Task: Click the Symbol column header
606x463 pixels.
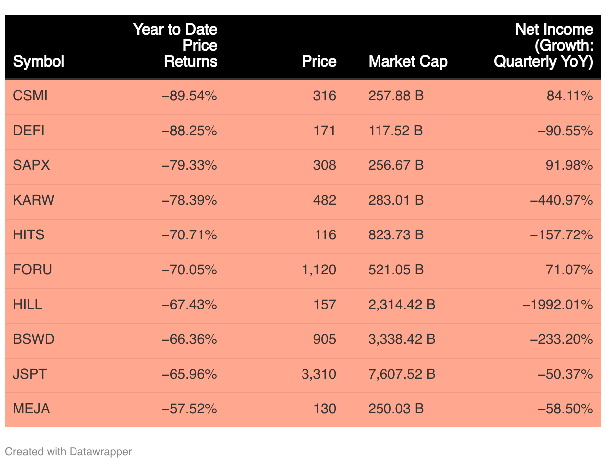Action: [x=39, y=61]
